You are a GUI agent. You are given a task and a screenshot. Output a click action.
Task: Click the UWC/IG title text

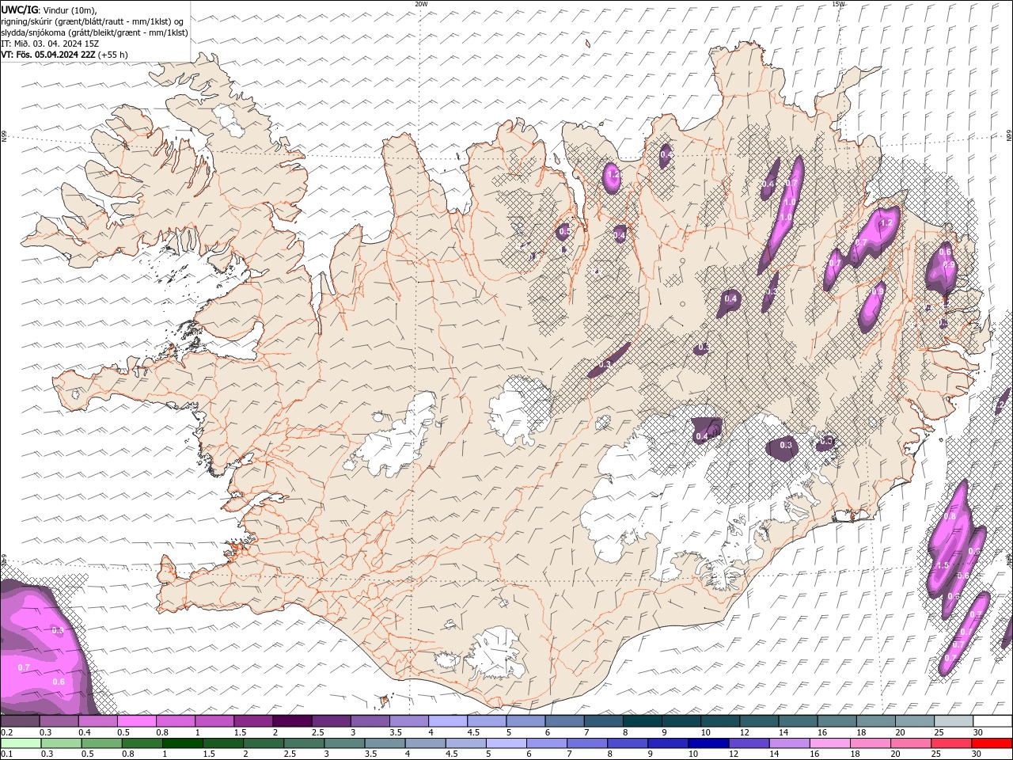[x=19, y=9]
